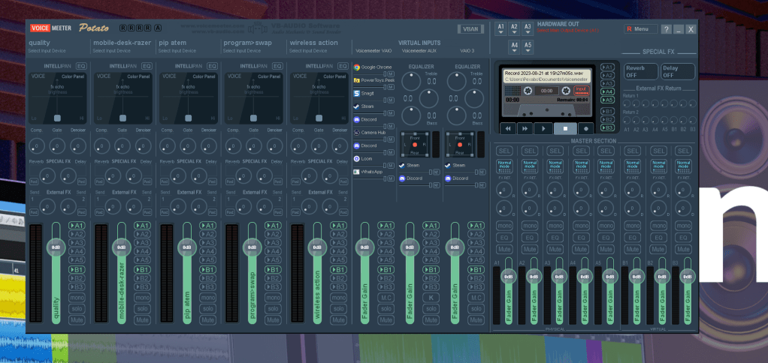Image resolution: width=768 pixels, height=363 pixels.
Task: Select input device for wireless action strip
Action: pyautogui.click(x=308, y=51)
